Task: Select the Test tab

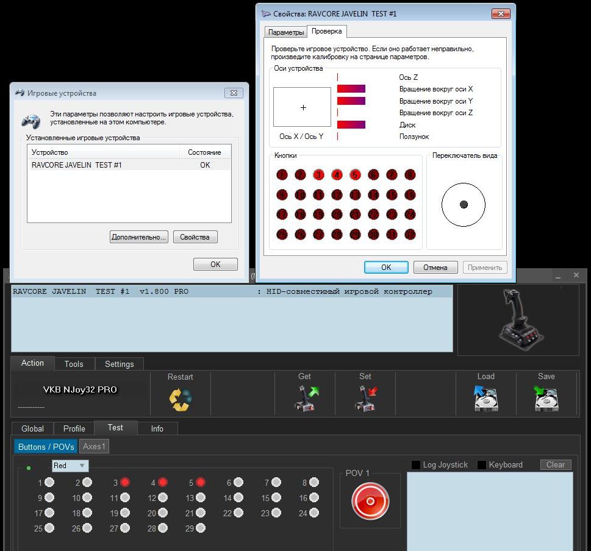Action: coord(115,427)
